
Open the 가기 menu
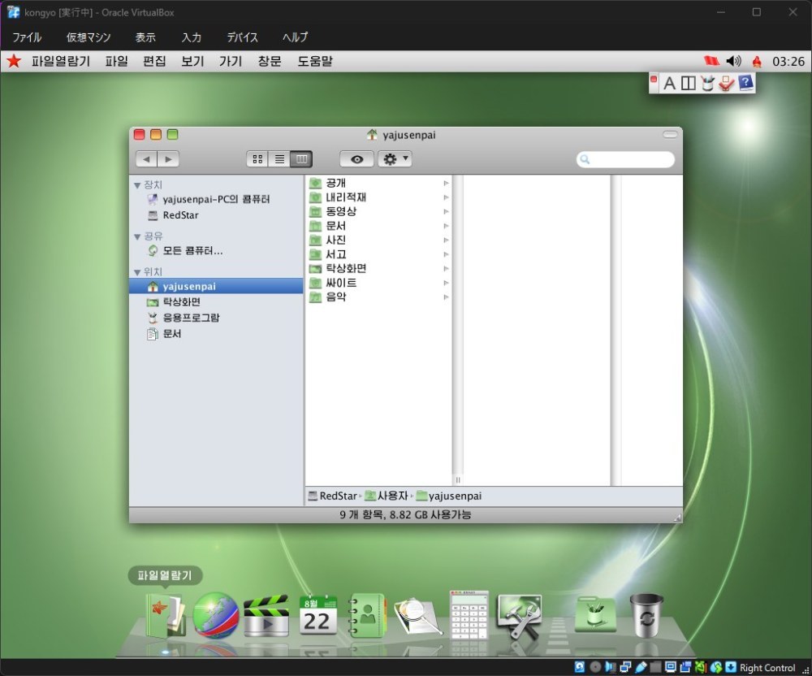(231, 61)
